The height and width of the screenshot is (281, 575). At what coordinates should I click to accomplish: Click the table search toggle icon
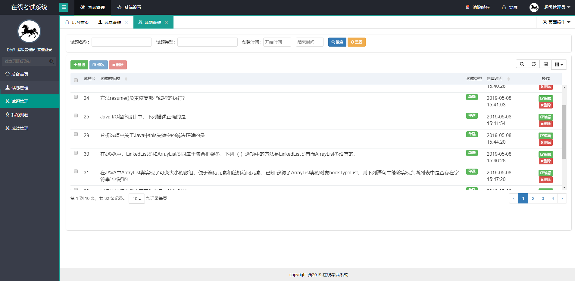pyautogui.click(x=522, y=64)
